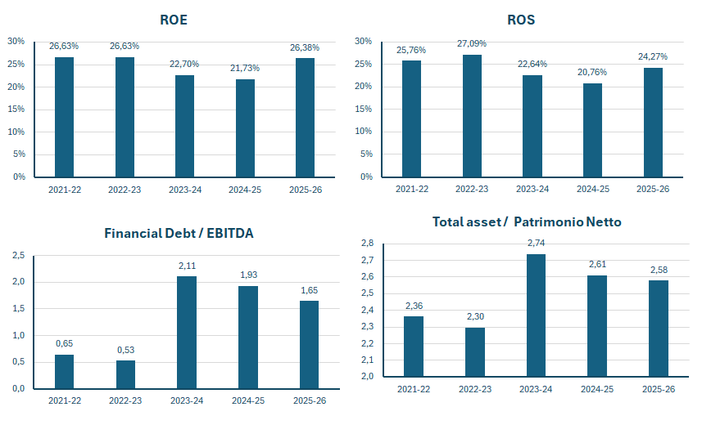The image size is (702, 425).
Task: Select the ROS bar for 2024-25
Action: coord(592,130)
